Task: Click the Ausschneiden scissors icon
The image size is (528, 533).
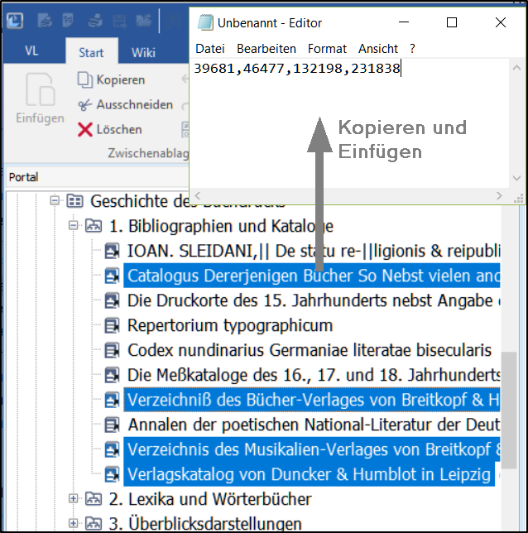Action: tap(84, 105)
